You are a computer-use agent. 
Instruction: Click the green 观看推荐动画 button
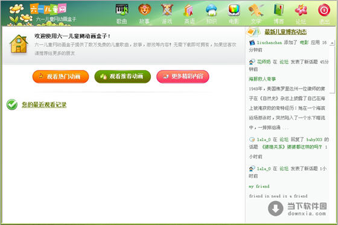tap(123, 77)
